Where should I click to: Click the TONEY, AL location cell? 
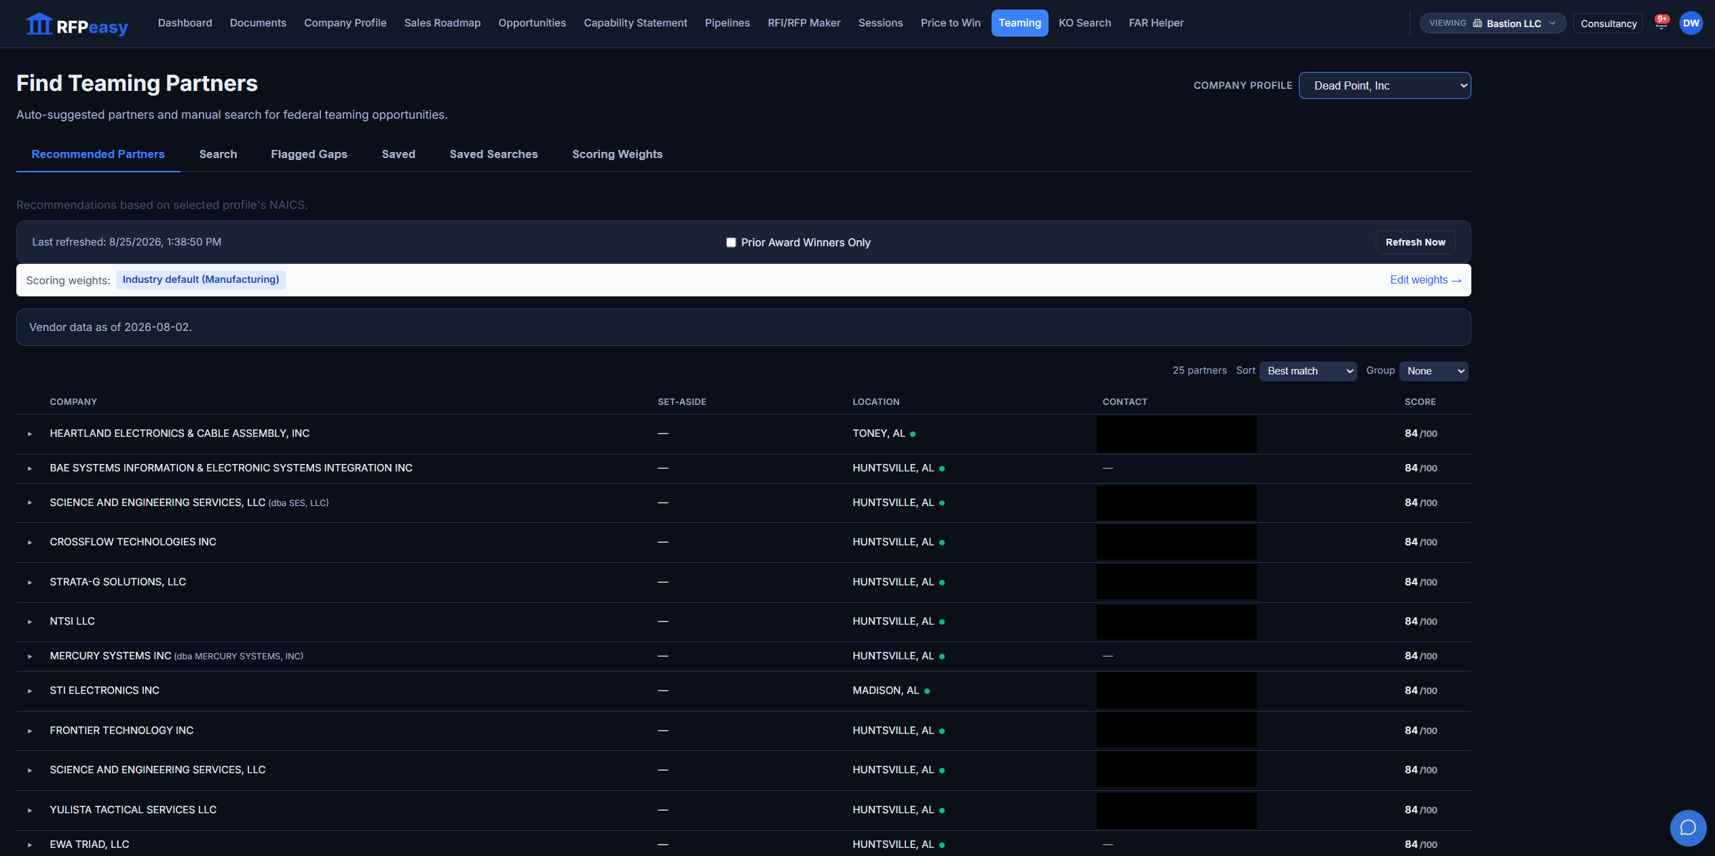(x=879, y=433)
